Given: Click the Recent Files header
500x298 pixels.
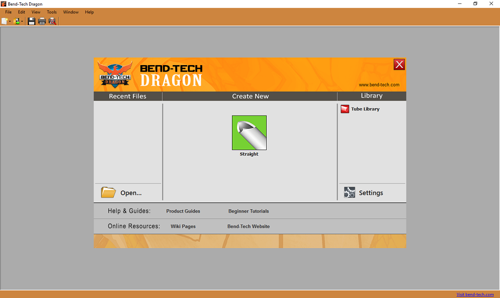Looking at the screenshot, I should (128, 96).
